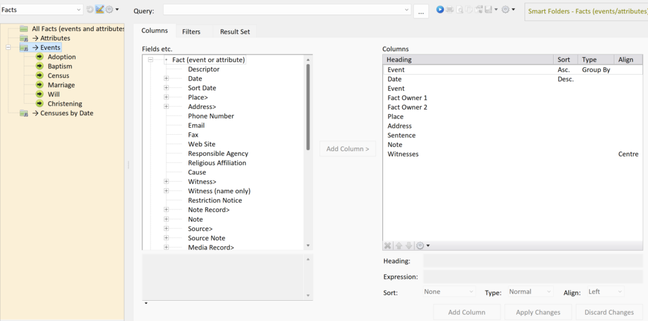Screen dimensions: 648x321
Task: Open the Sort dropdown showing None
Action: click(449, 292)
